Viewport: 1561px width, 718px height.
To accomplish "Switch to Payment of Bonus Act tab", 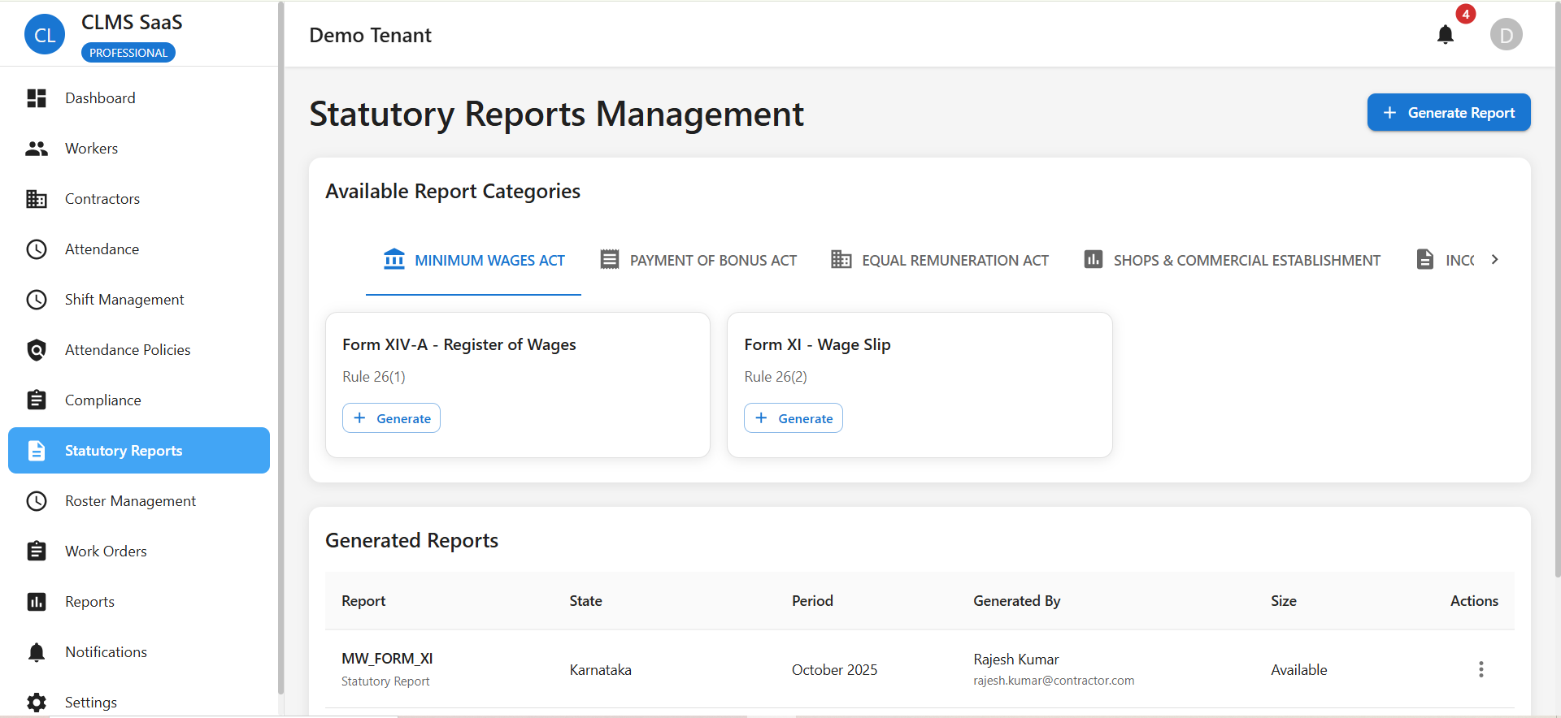I will click(698, 260).
